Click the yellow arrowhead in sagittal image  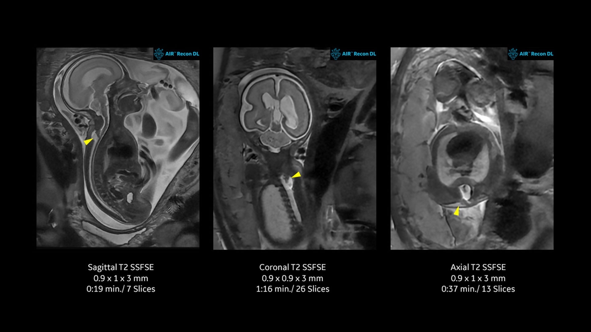tap(88, 141)
